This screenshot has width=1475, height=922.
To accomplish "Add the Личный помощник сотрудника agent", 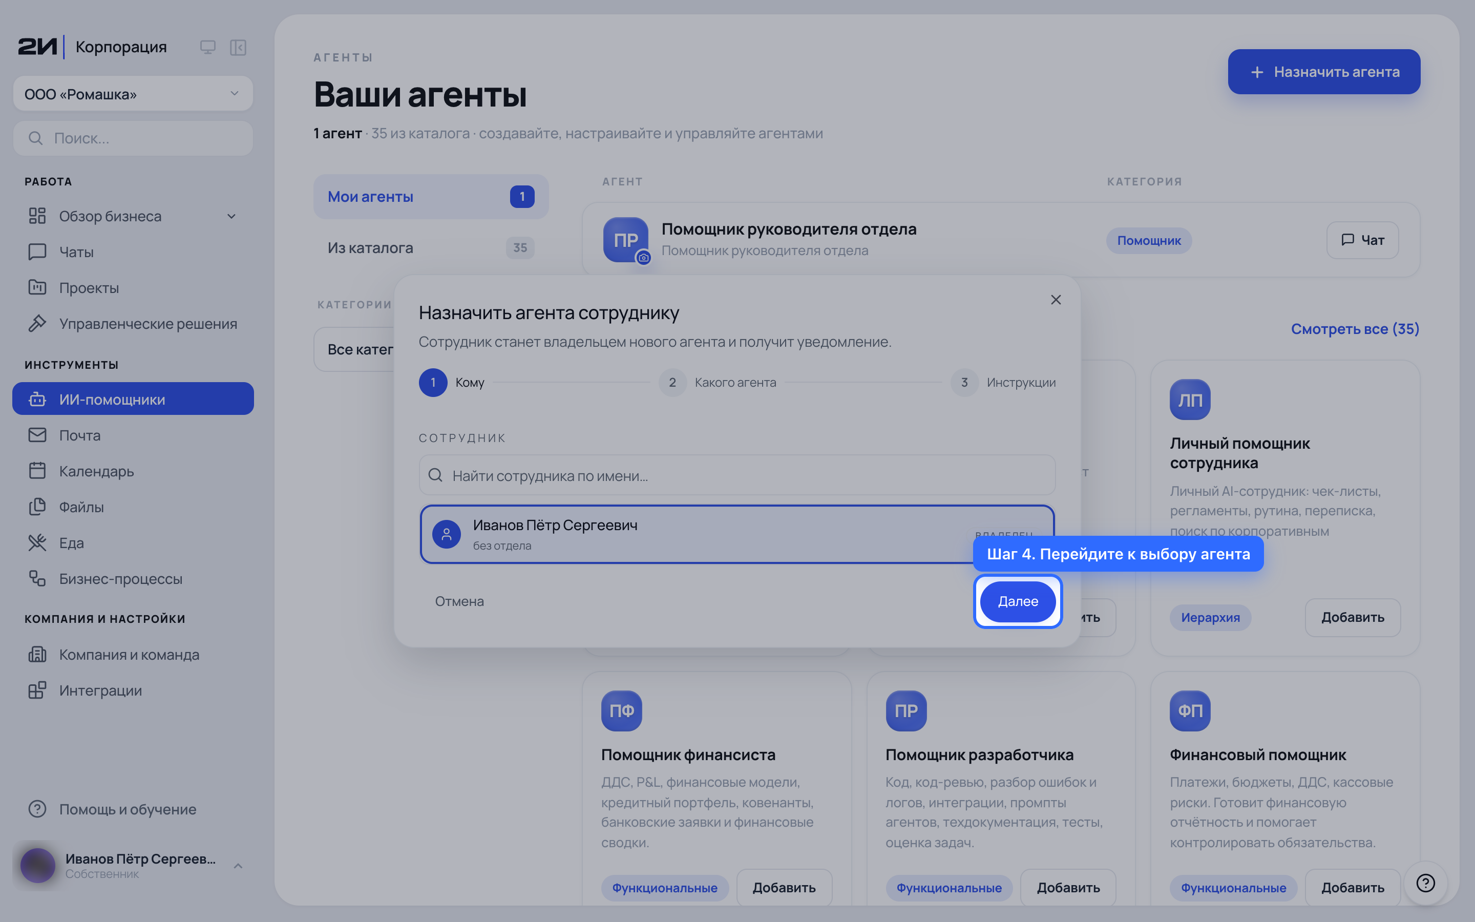I will (x=1353, y=617).
